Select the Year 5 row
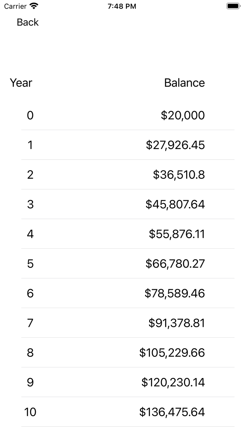Image resolution: width=244 pixels, height=434 pixels. click(x=30, y=263)
